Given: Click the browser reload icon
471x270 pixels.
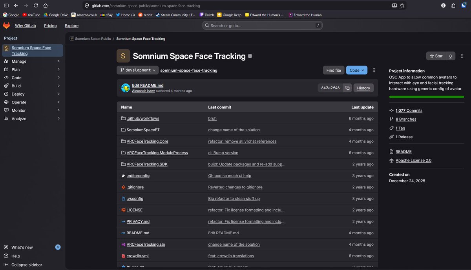Looking at the screenshot, I should (36, 6).
